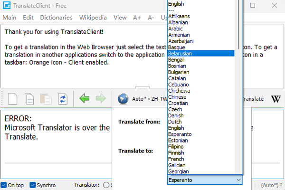Select Georgian from the language list
This screenshot has width=285, height=190.
coord(201,171)
